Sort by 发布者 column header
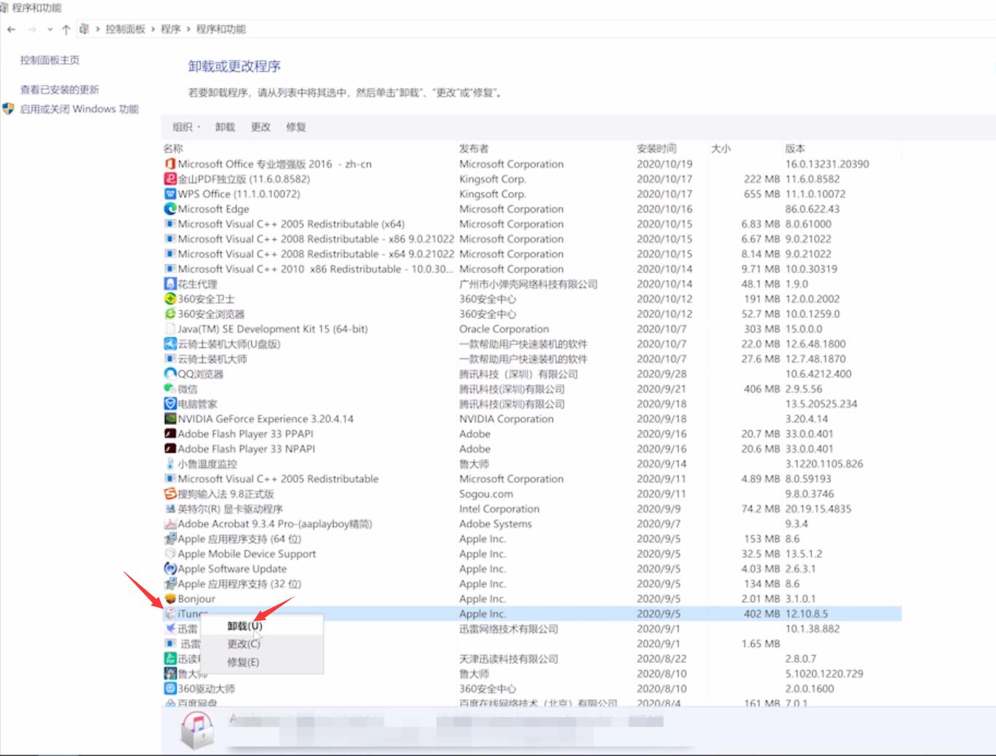 click(474, 148)
